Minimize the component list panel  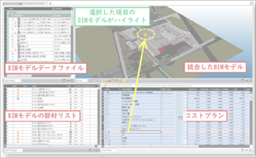pyautogui.click(x=94, y=150)
